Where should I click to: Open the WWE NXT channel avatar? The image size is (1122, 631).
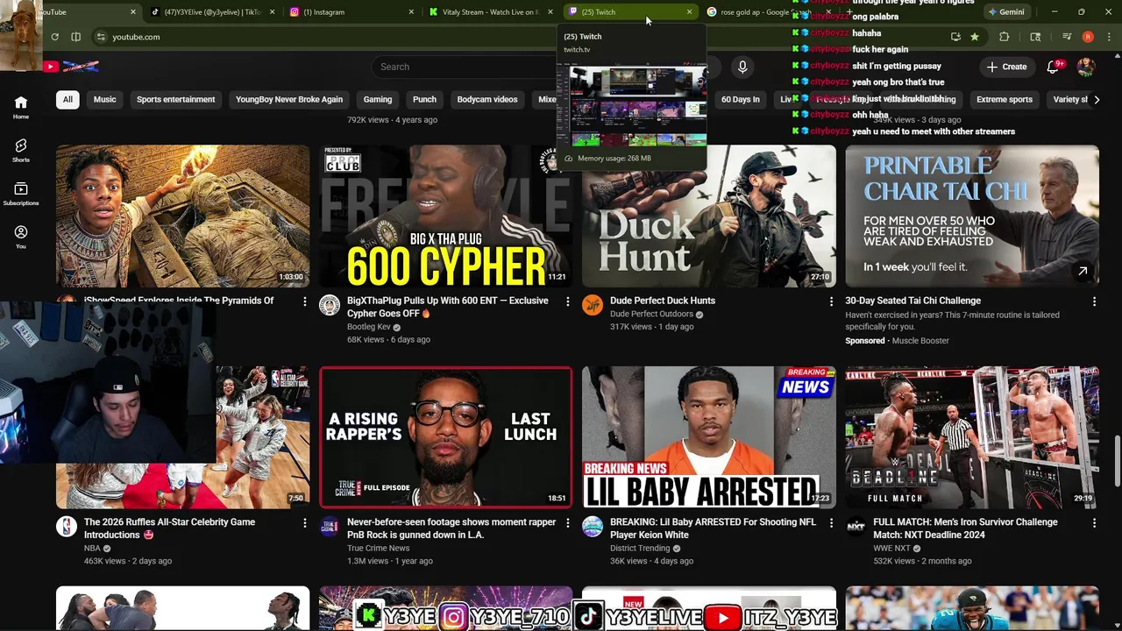point(856,526)
